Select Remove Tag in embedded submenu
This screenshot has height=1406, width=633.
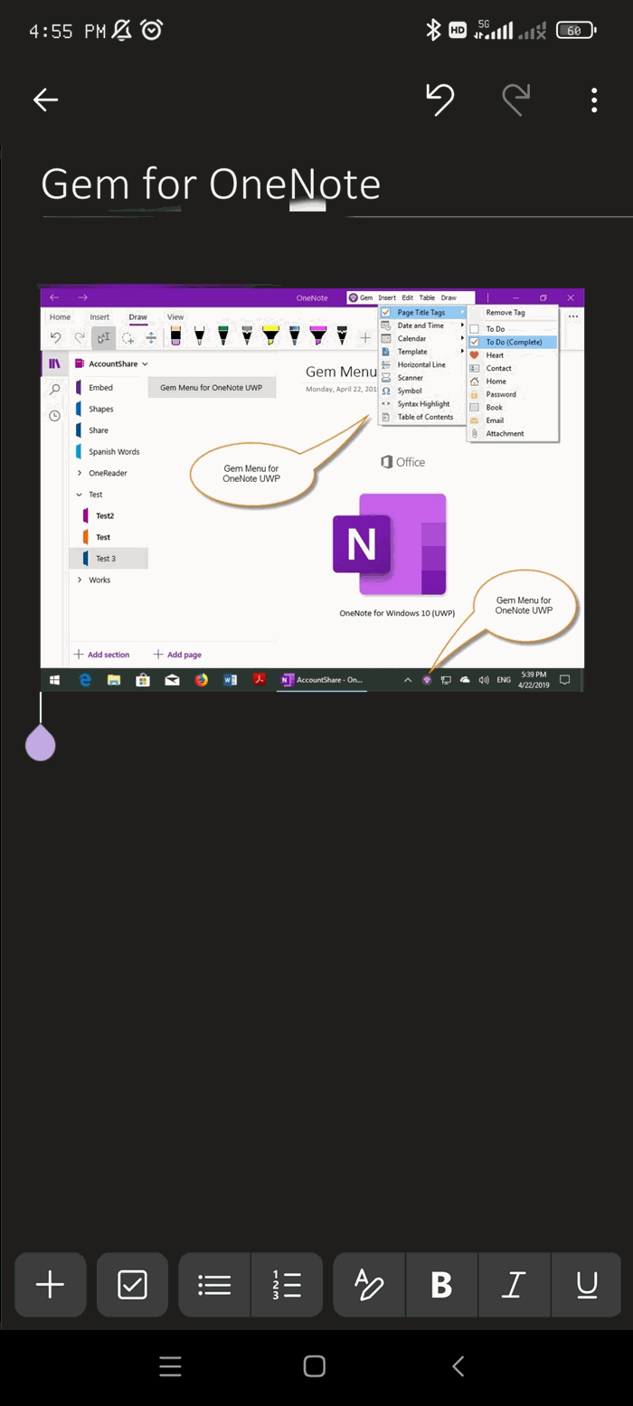(513, 312)
